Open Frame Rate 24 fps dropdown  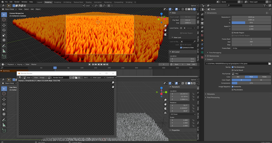[x=251, y=48]
